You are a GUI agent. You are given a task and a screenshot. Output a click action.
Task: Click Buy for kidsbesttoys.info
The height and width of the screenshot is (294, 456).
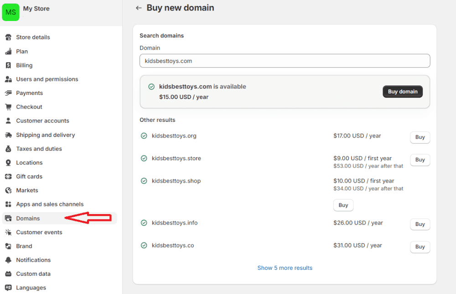(x=420, y=224)
